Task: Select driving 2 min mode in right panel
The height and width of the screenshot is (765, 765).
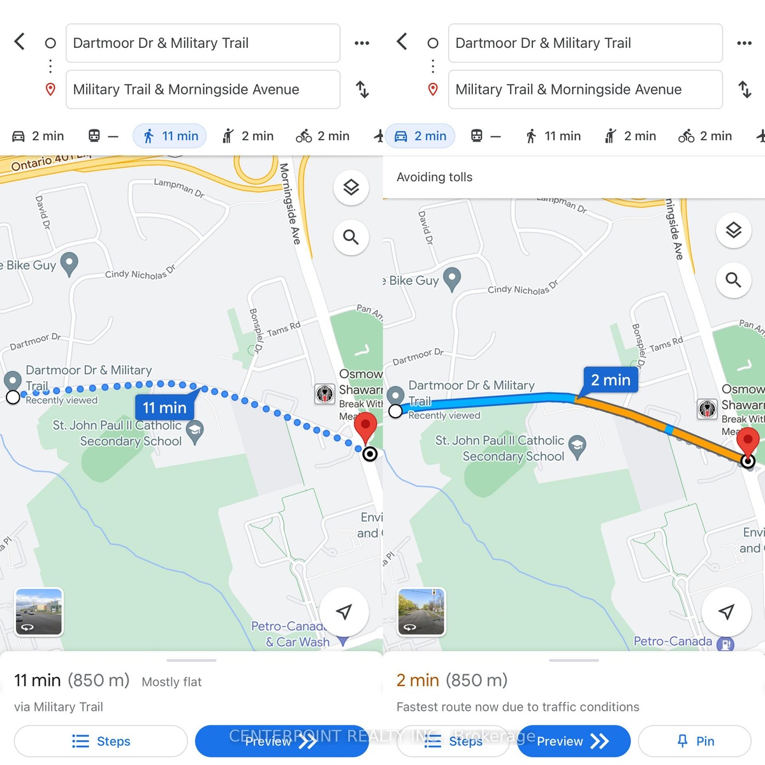Action: (x=420, y=136)
